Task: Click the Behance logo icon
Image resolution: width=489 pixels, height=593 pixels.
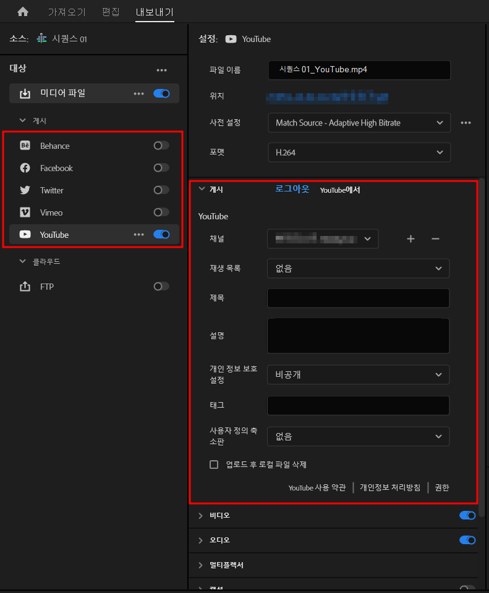Action: 25,146
